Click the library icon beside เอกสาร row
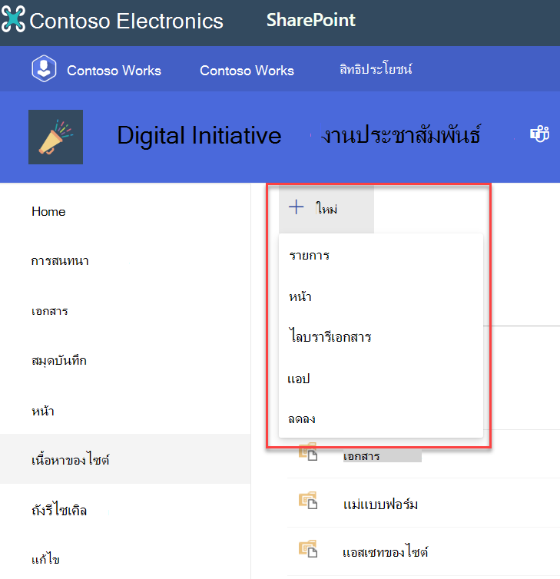 [x=308, y=452]
